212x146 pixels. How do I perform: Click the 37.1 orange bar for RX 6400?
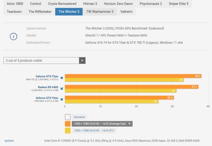(132, 87)
